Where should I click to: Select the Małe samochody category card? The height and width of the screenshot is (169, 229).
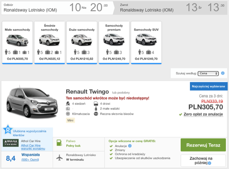[17, 43]
